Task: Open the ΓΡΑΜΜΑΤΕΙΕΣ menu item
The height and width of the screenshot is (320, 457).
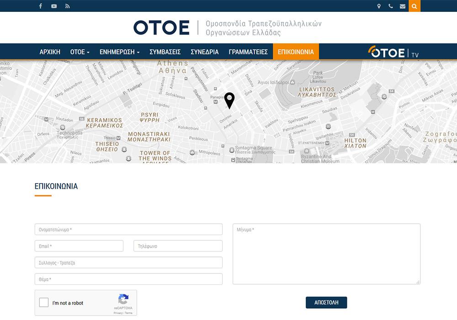Action: coord(248,52)
